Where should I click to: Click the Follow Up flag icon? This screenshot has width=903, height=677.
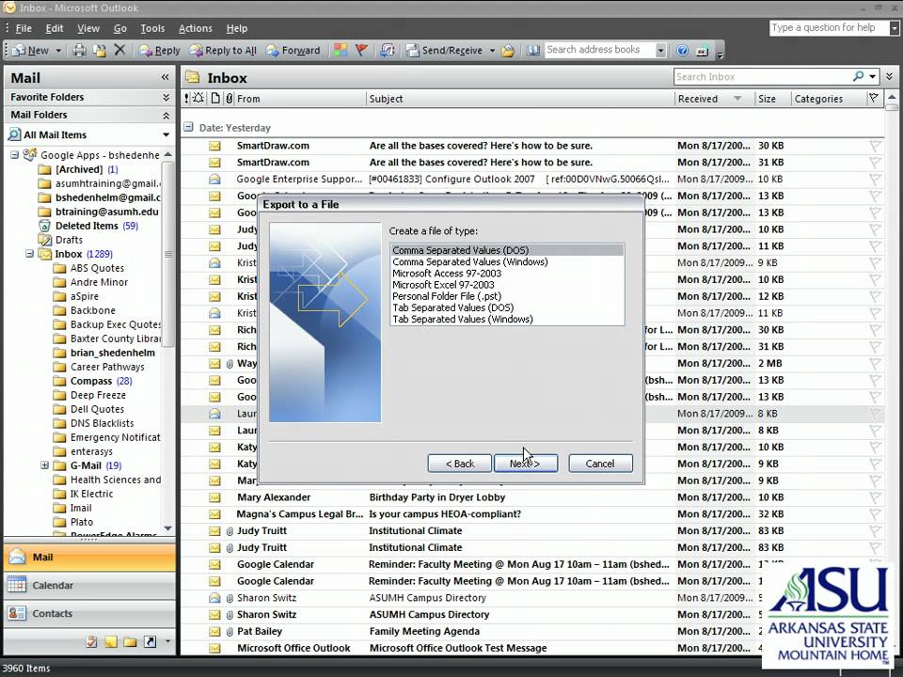[x=361, y=50]
